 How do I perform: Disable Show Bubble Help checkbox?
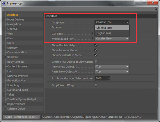[x=96, y=45]
